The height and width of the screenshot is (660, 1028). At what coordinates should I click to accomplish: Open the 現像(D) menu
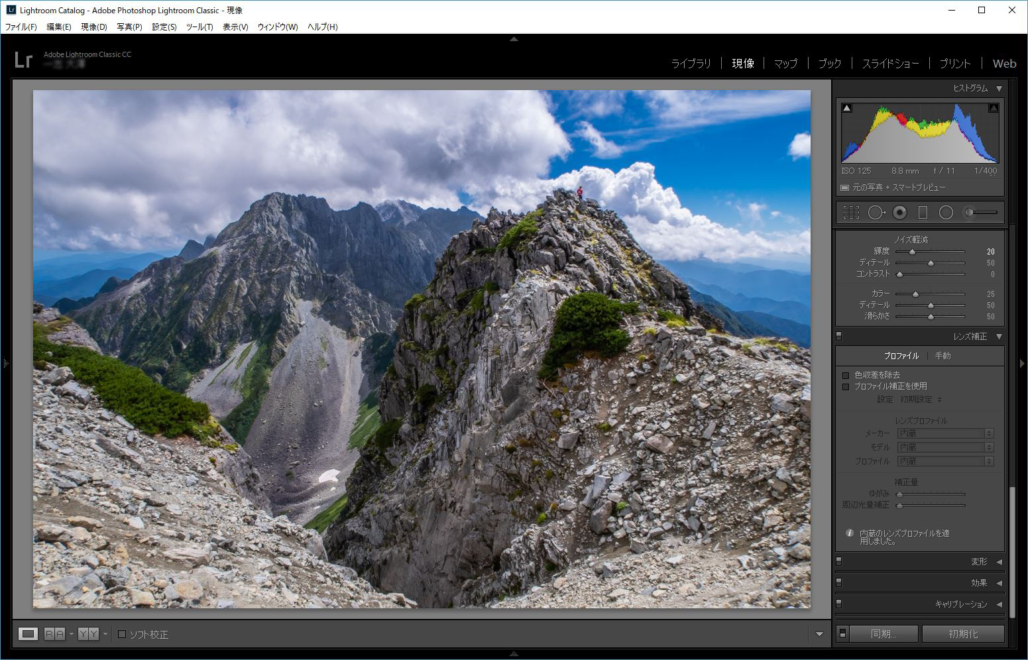(x=94, y=27)
